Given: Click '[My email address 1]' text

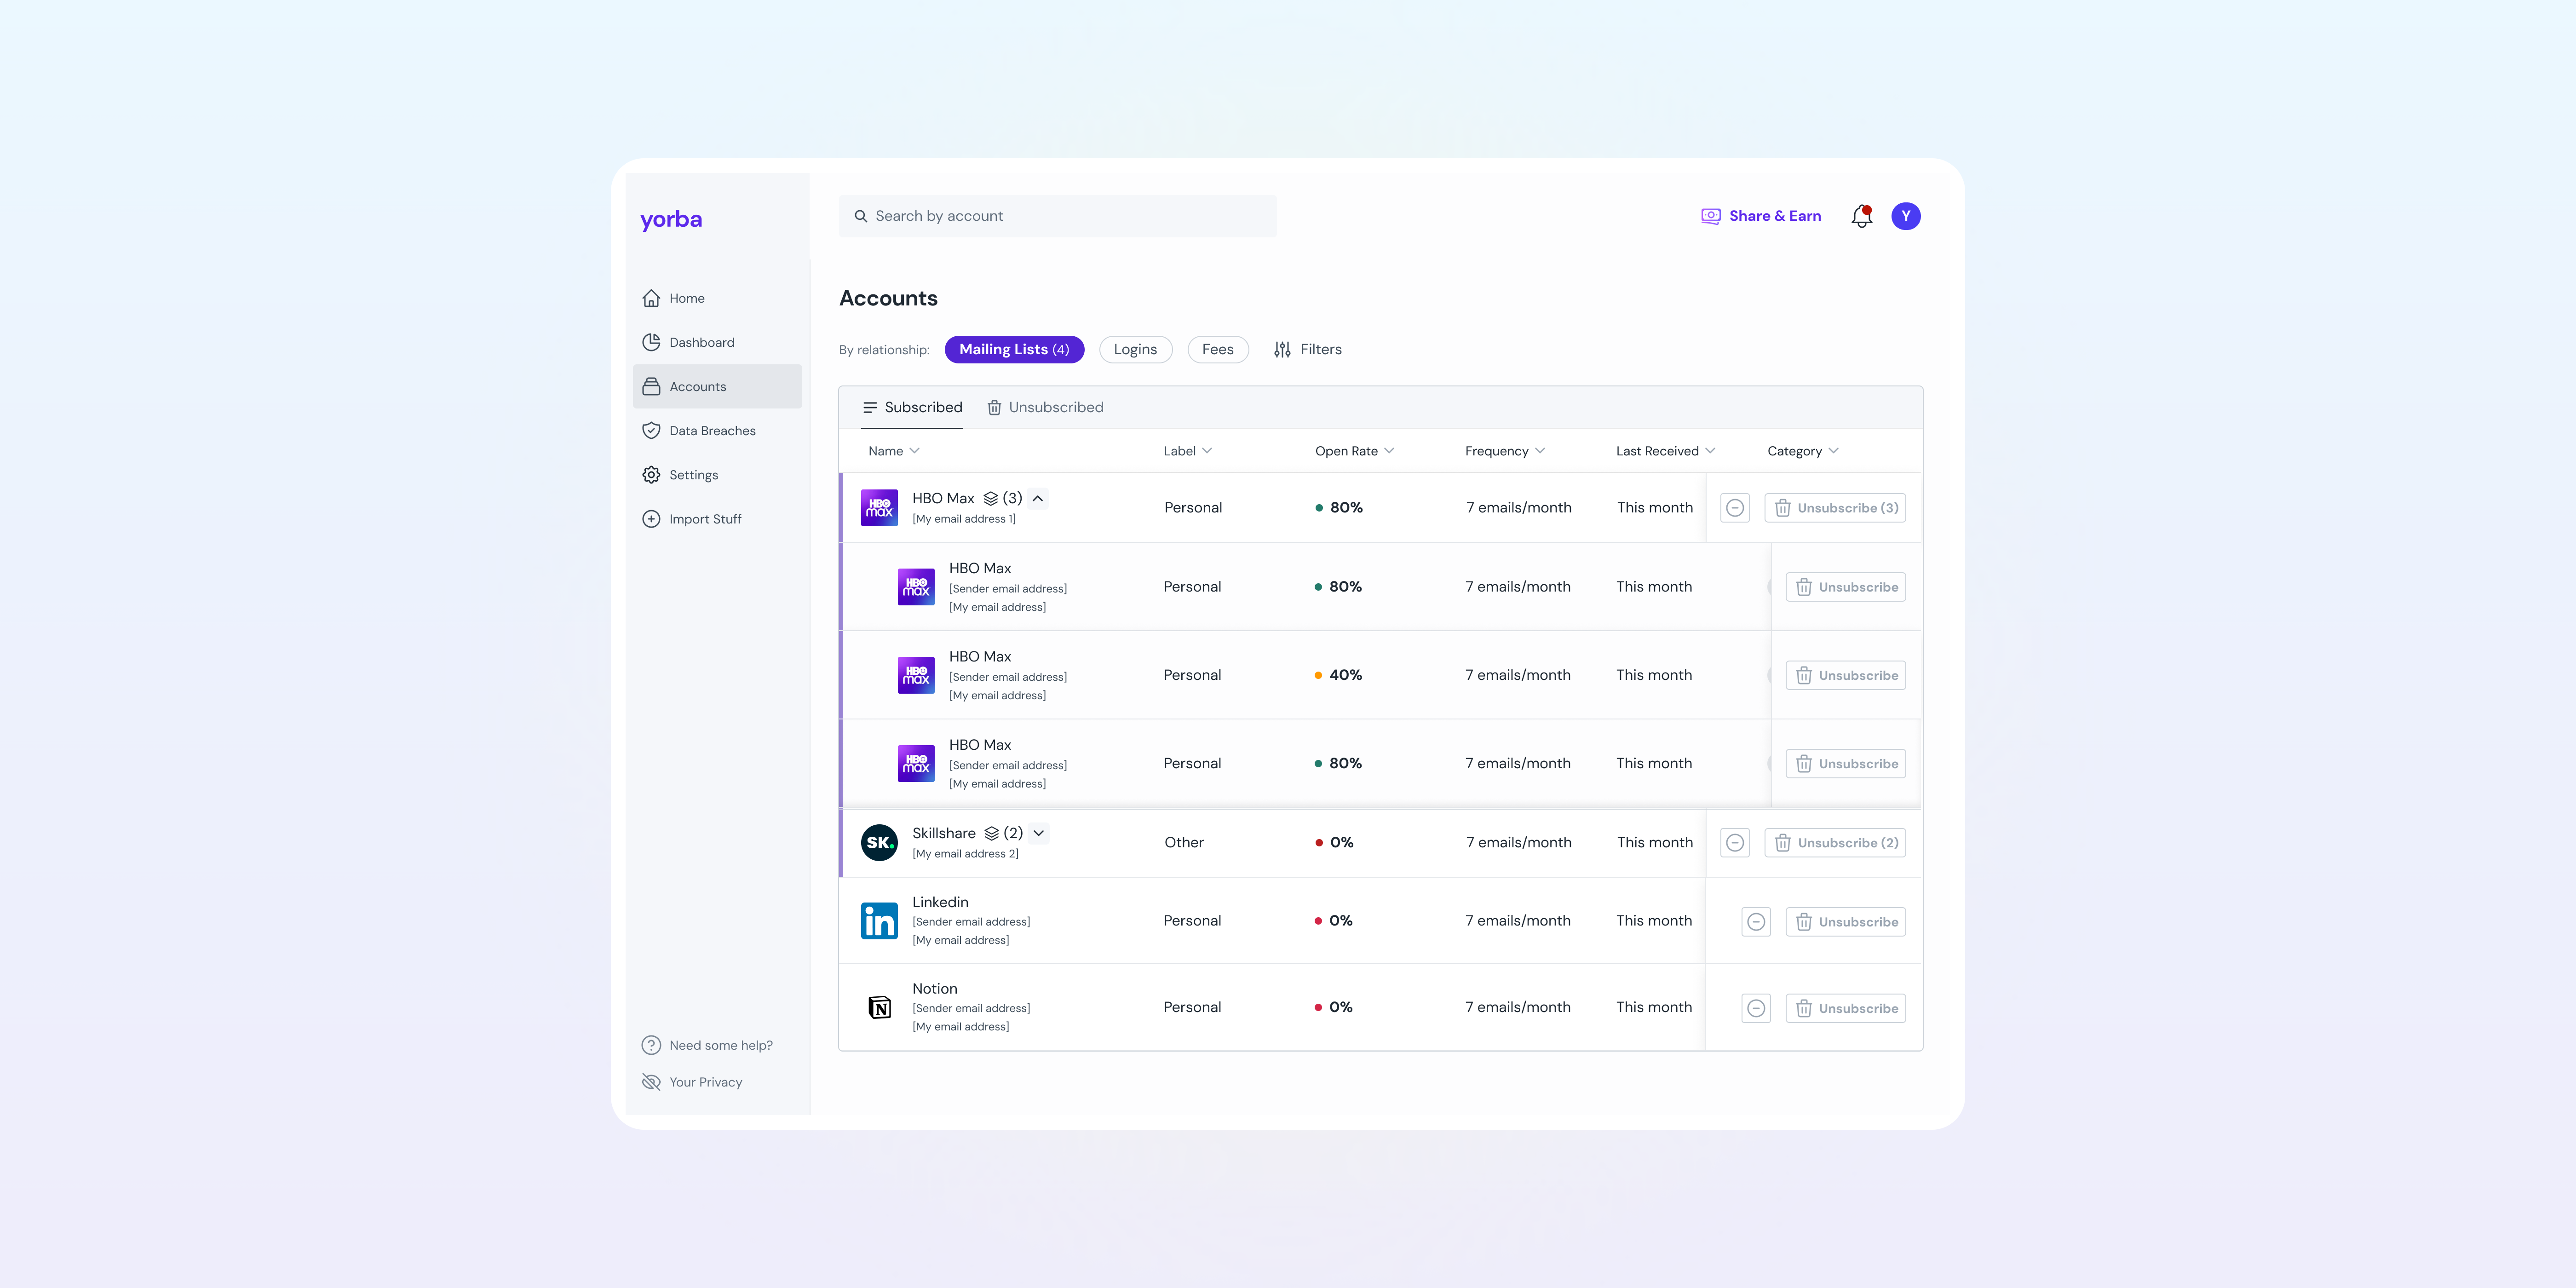Looking at the screenshot, I should point(964,519).
